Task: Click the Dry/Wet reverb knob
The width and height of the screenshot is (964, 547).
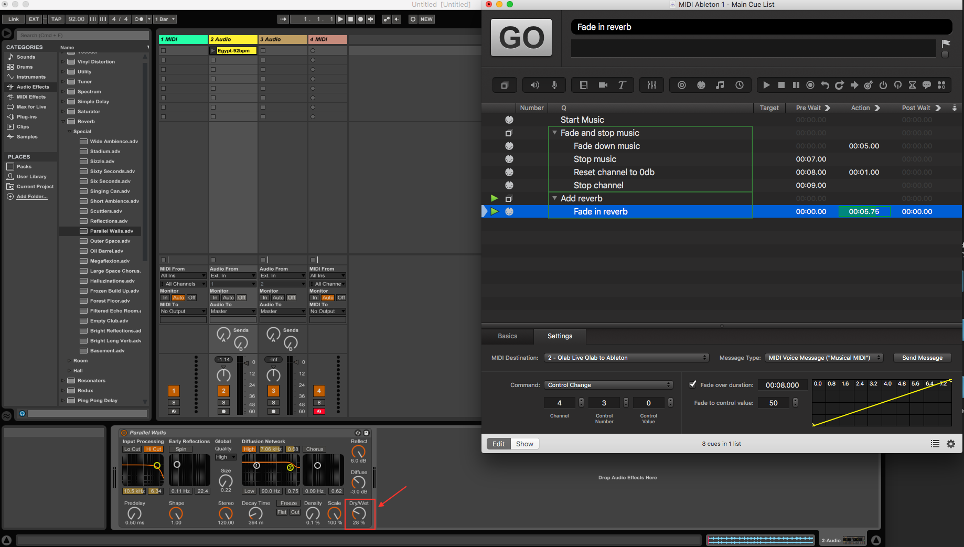Action: [x=359, y=513]
